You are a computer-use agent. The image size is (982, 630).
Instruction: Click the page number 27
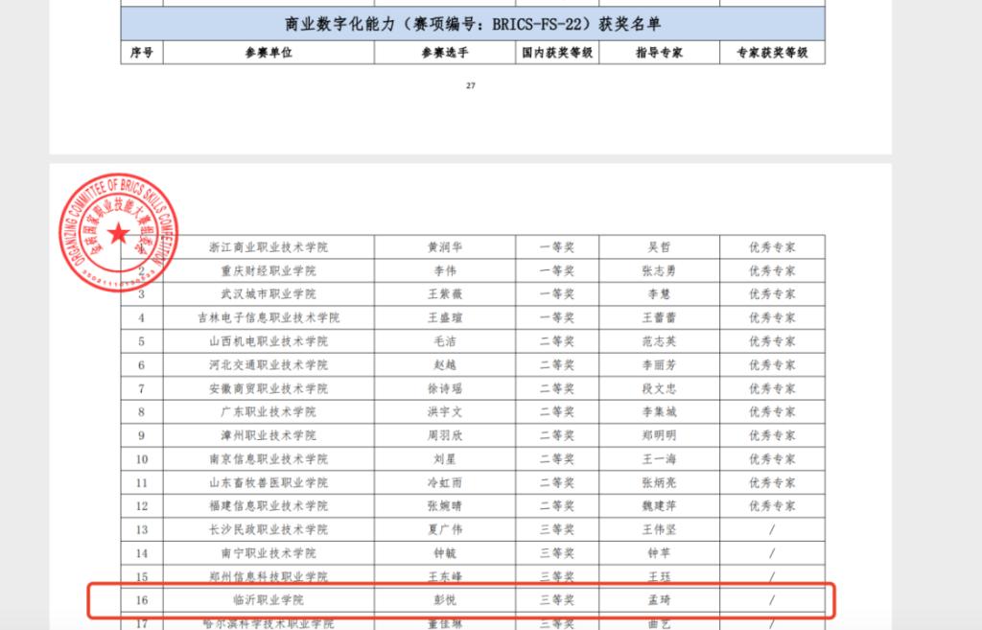click(x=470, y=86)
